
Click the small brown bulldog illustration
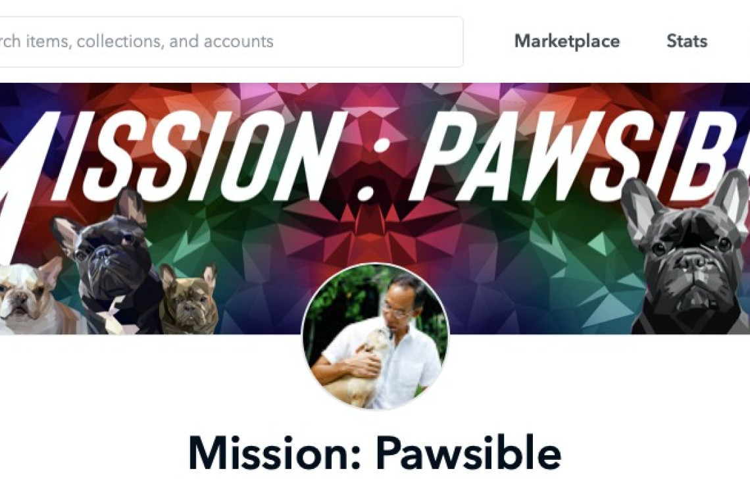click(189, 299)
